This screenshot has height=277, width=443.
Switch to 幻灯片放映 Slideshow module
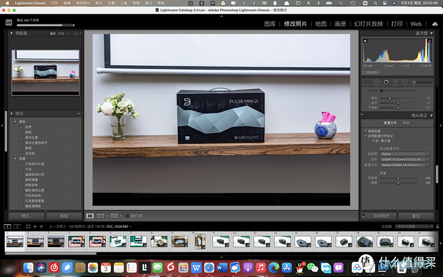[x=369, y=24]
